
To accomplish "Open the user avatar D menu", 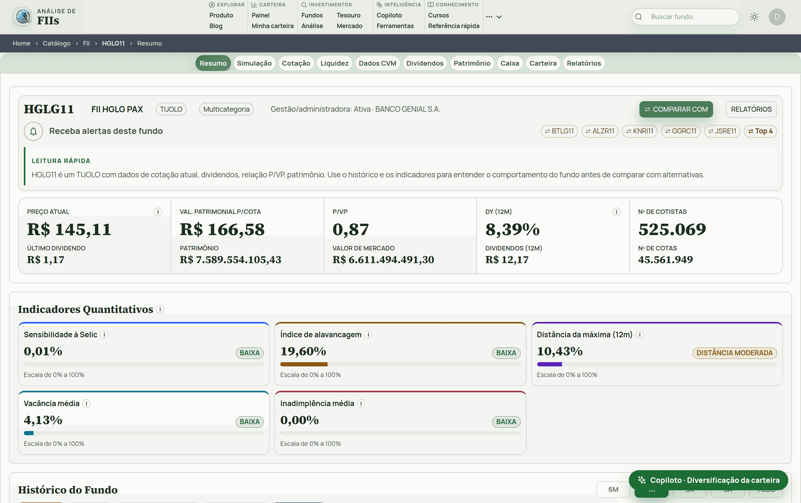I will pos(777,17).
